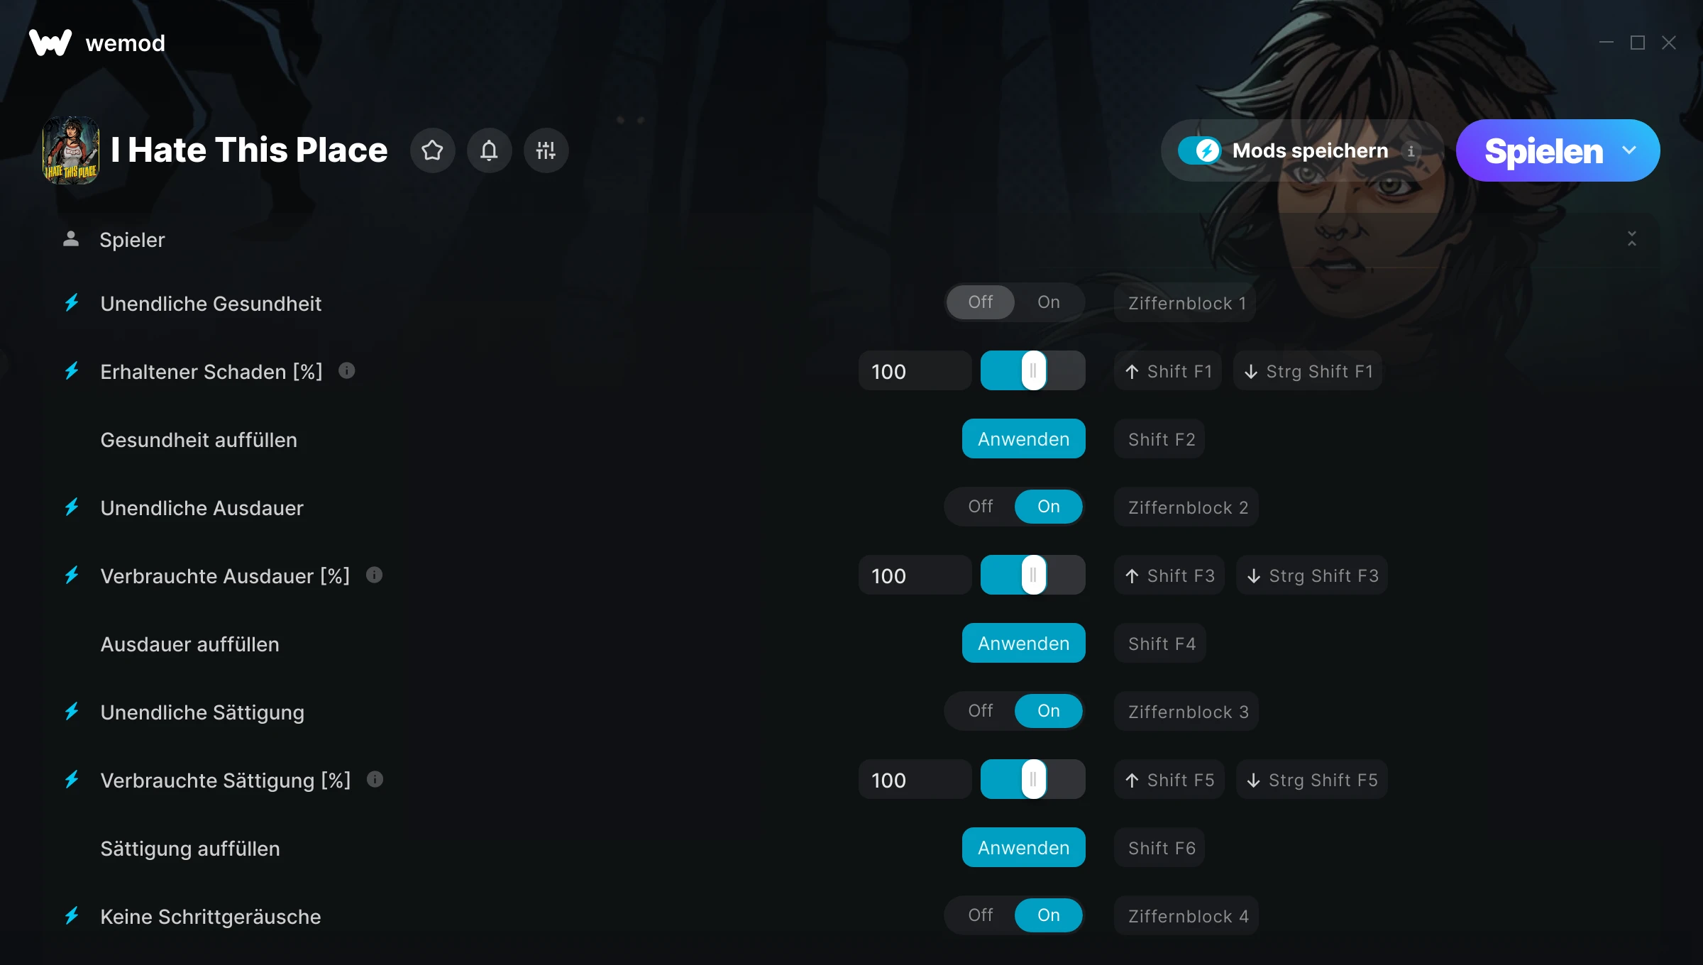Viewport: 1703px width, 965px height.
Task: Focus the Verbrauchte Ausdauer value field
Action: click(x=915, y=575)
